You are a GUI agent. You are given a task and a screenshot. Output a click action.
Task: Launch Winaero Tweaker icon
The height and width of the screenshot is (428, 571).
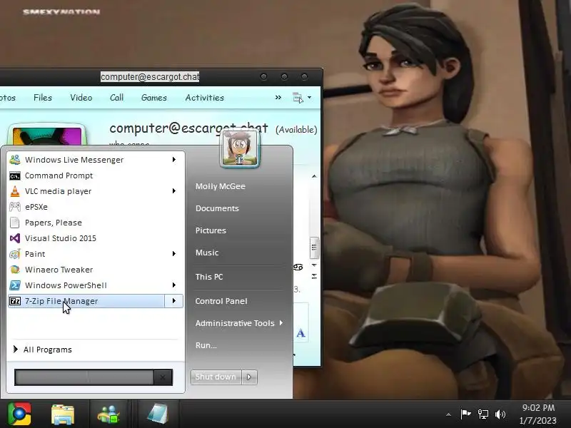(x=15, y=270)
